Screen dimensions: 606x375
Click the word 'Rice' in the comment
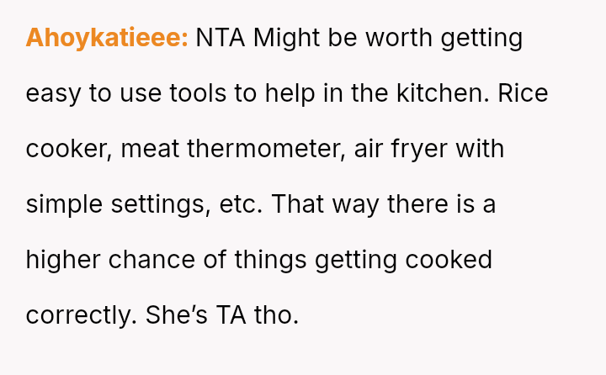point(523,93)
